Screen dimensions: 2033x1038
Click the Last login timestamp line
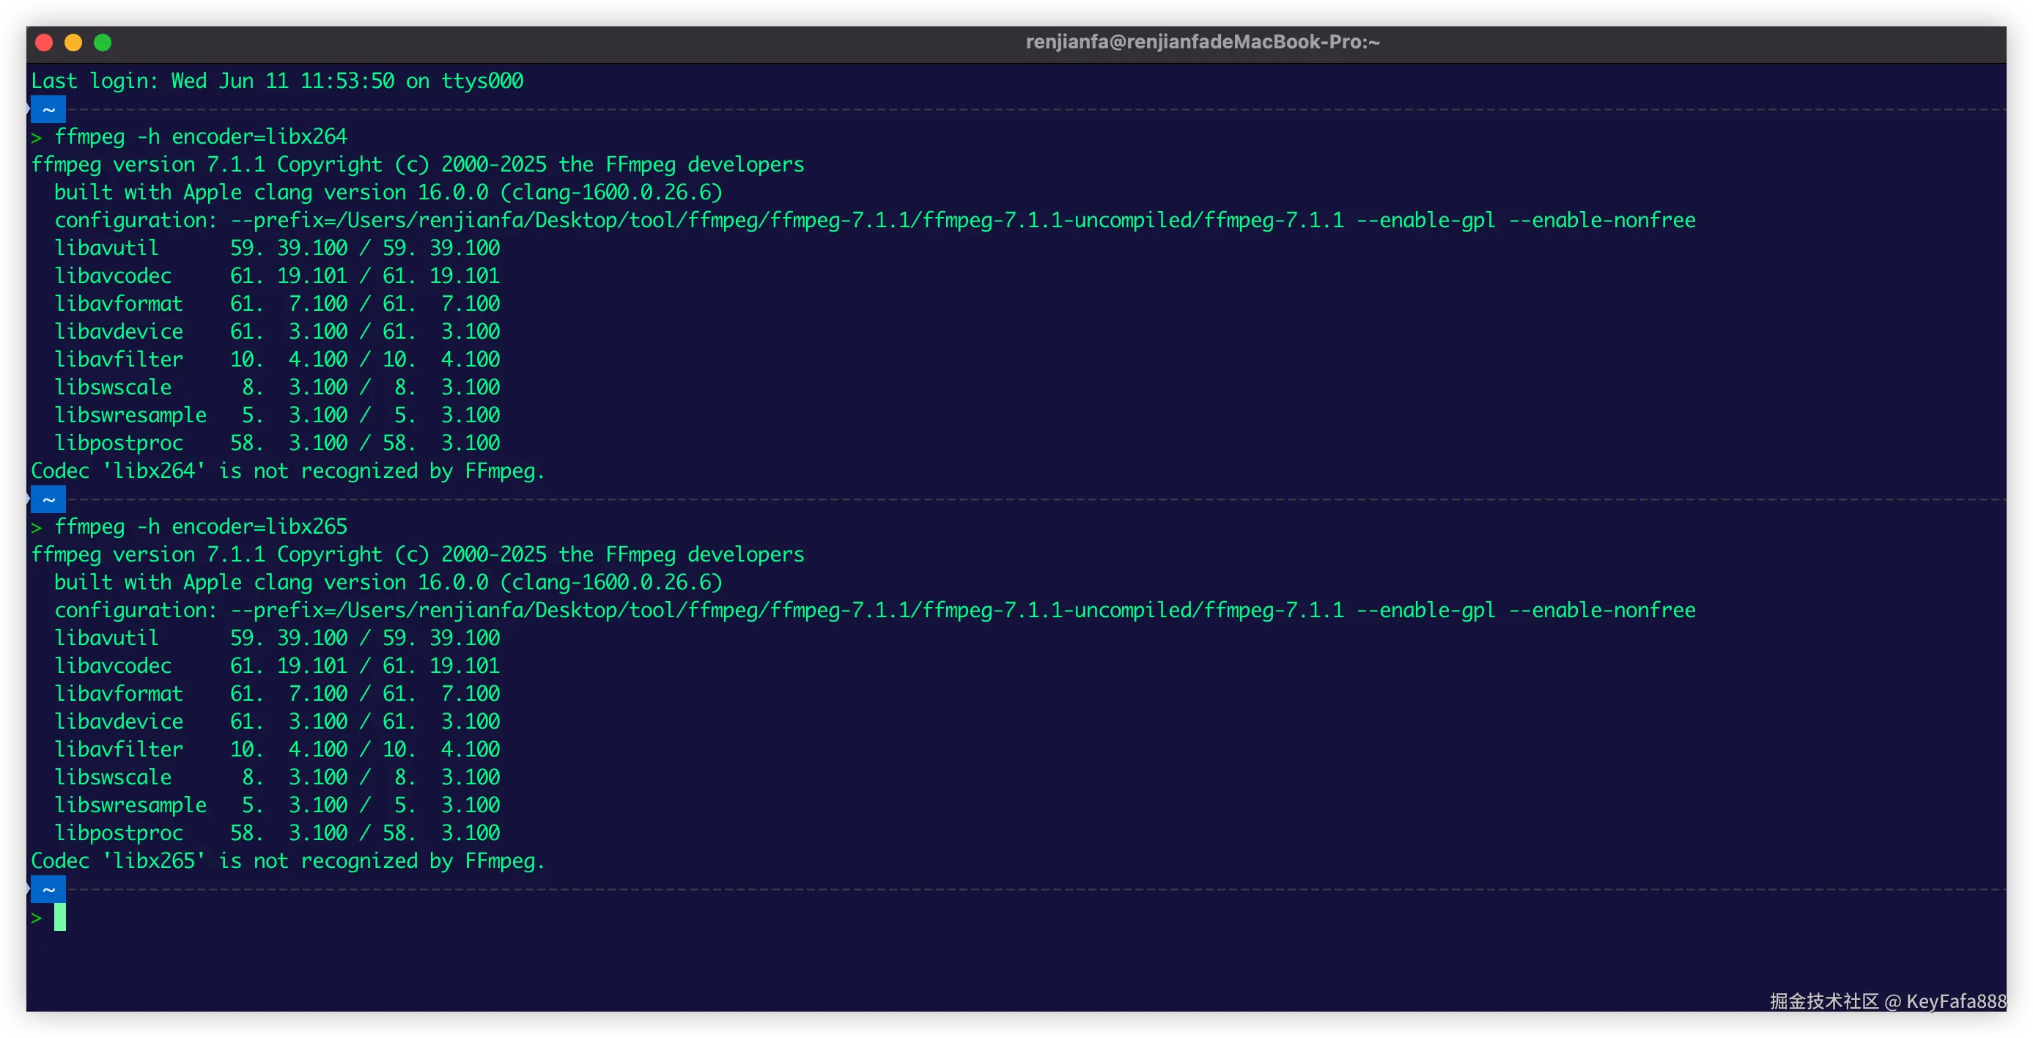tap(277, 81)
